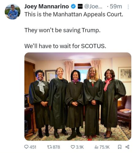Open the share post icon
The image size is (136, 153).
(127, 147)
